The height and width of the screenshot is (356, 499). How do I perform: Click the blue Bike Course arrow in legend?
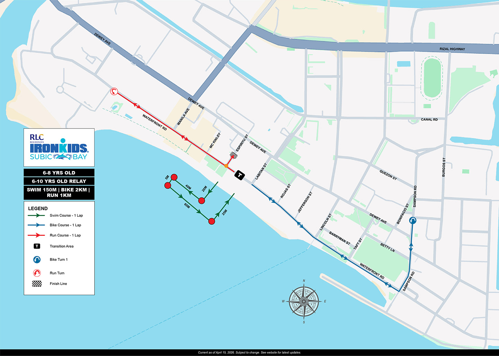point(36,225)
